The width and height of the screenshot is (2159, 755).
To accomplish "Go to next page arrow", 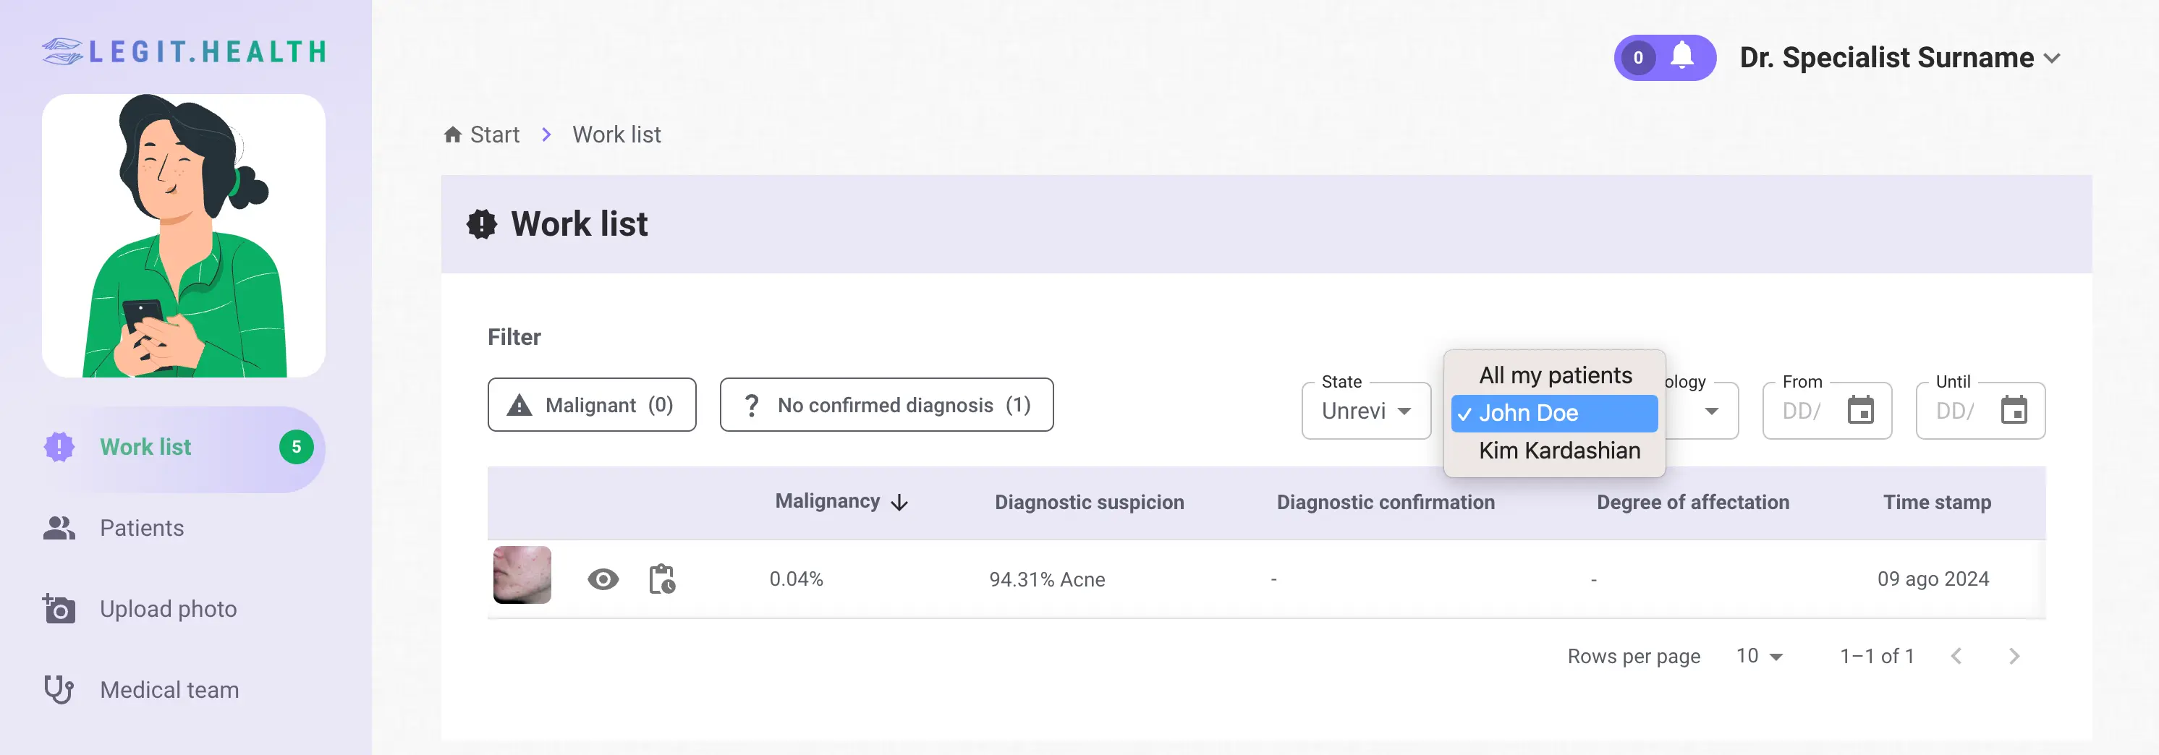I will click(2013, 656).
